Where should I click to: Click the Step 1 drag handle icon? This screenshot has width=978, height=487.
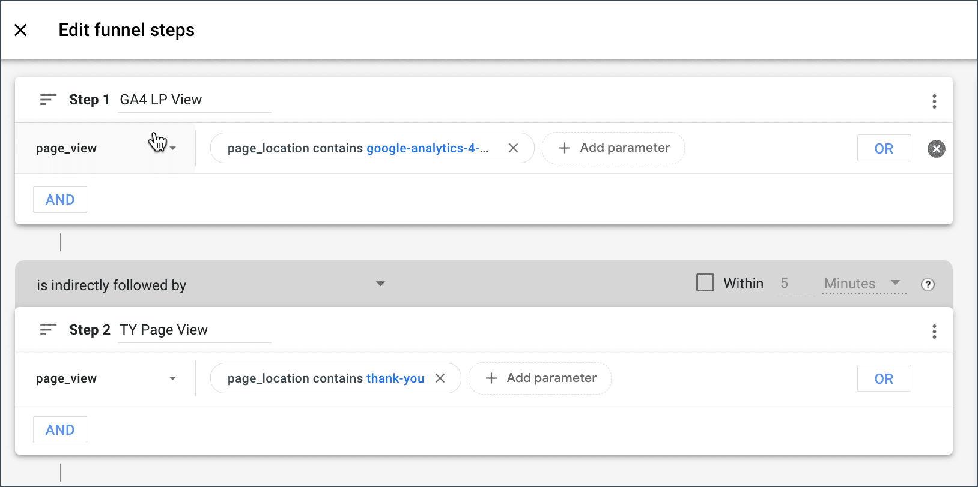click(48, 100)
